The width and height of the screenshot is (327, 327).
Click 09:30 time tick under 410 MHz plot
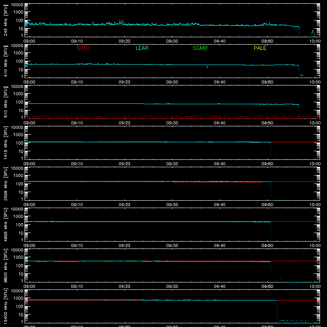[x=172, y=82]
